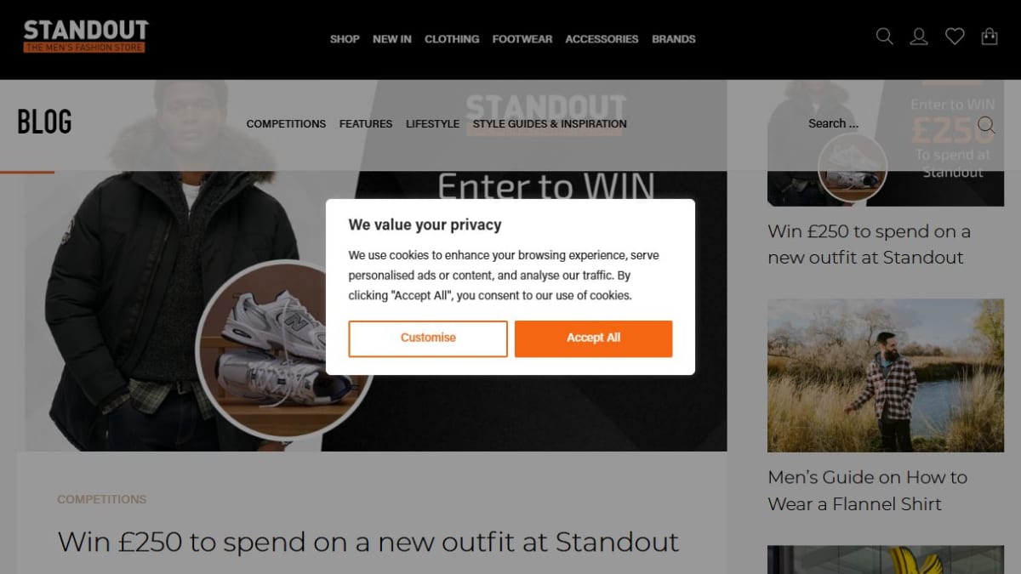
Task: Select the COMPETITIONS blog category
Action: [286, 124]
